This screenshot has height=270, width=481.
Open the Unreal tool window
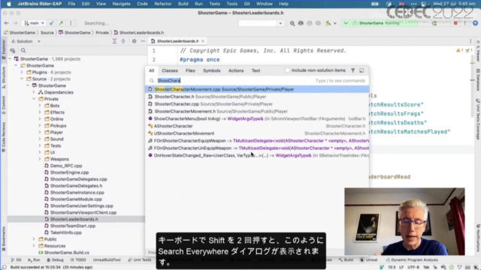tap(369, 260)
